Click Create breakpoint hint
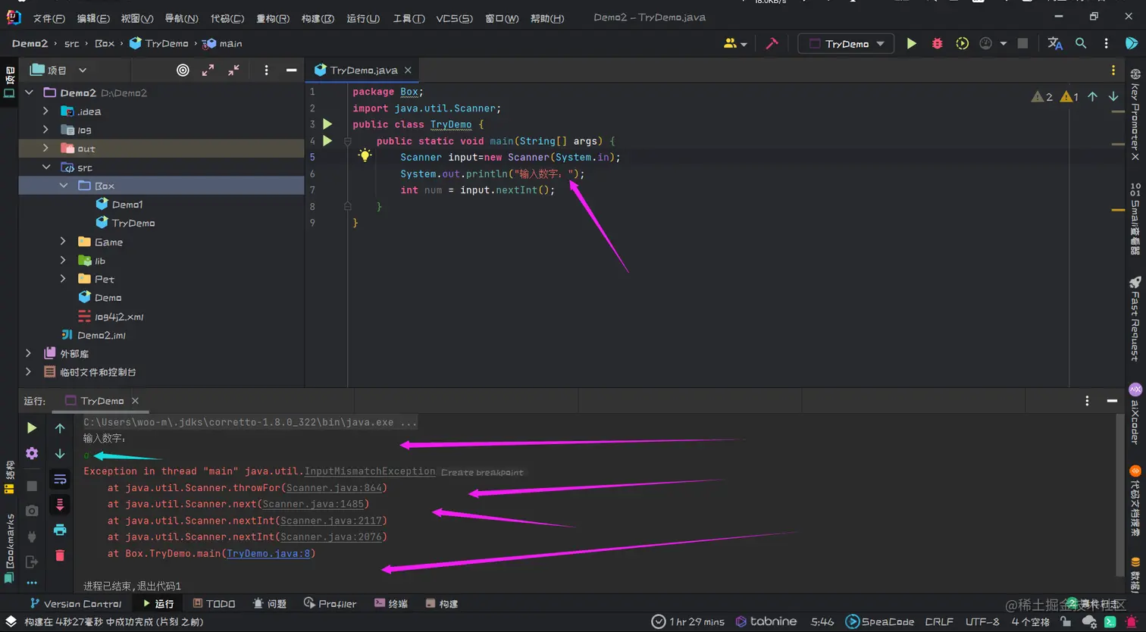Screen dimensions: 1146x632 (x=482, y=472)
